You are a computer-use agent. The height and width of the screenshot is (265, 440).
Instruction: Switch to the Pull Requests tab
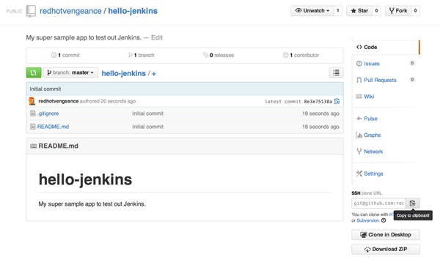click(x=380, y=80)
